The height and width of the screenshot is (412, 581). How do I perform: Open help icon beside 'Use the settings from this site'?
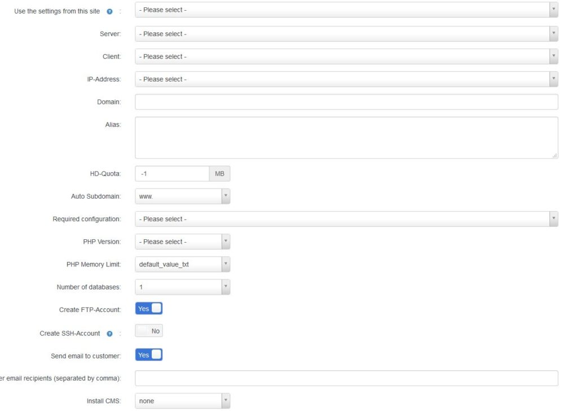tap(109, 11)
